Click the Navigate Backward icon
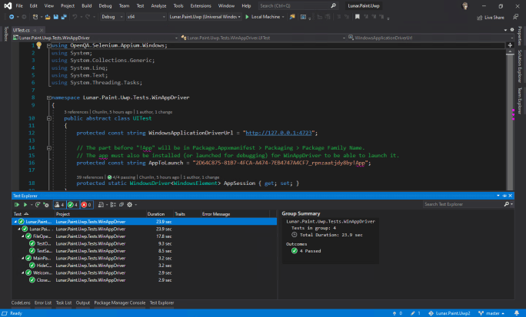 click(x=12, y=17)
